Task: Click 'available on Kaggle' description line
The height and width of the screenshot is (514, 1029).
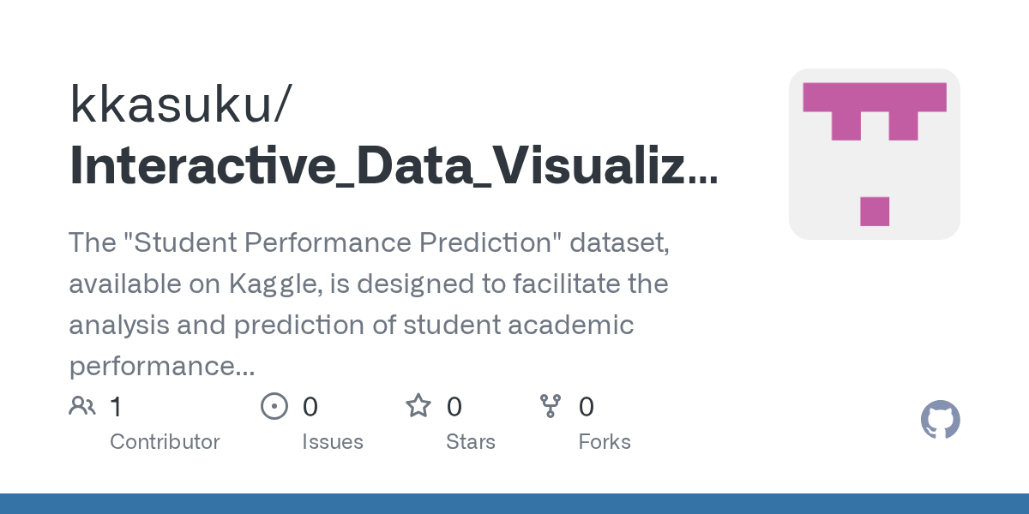Action: (369, 284)
